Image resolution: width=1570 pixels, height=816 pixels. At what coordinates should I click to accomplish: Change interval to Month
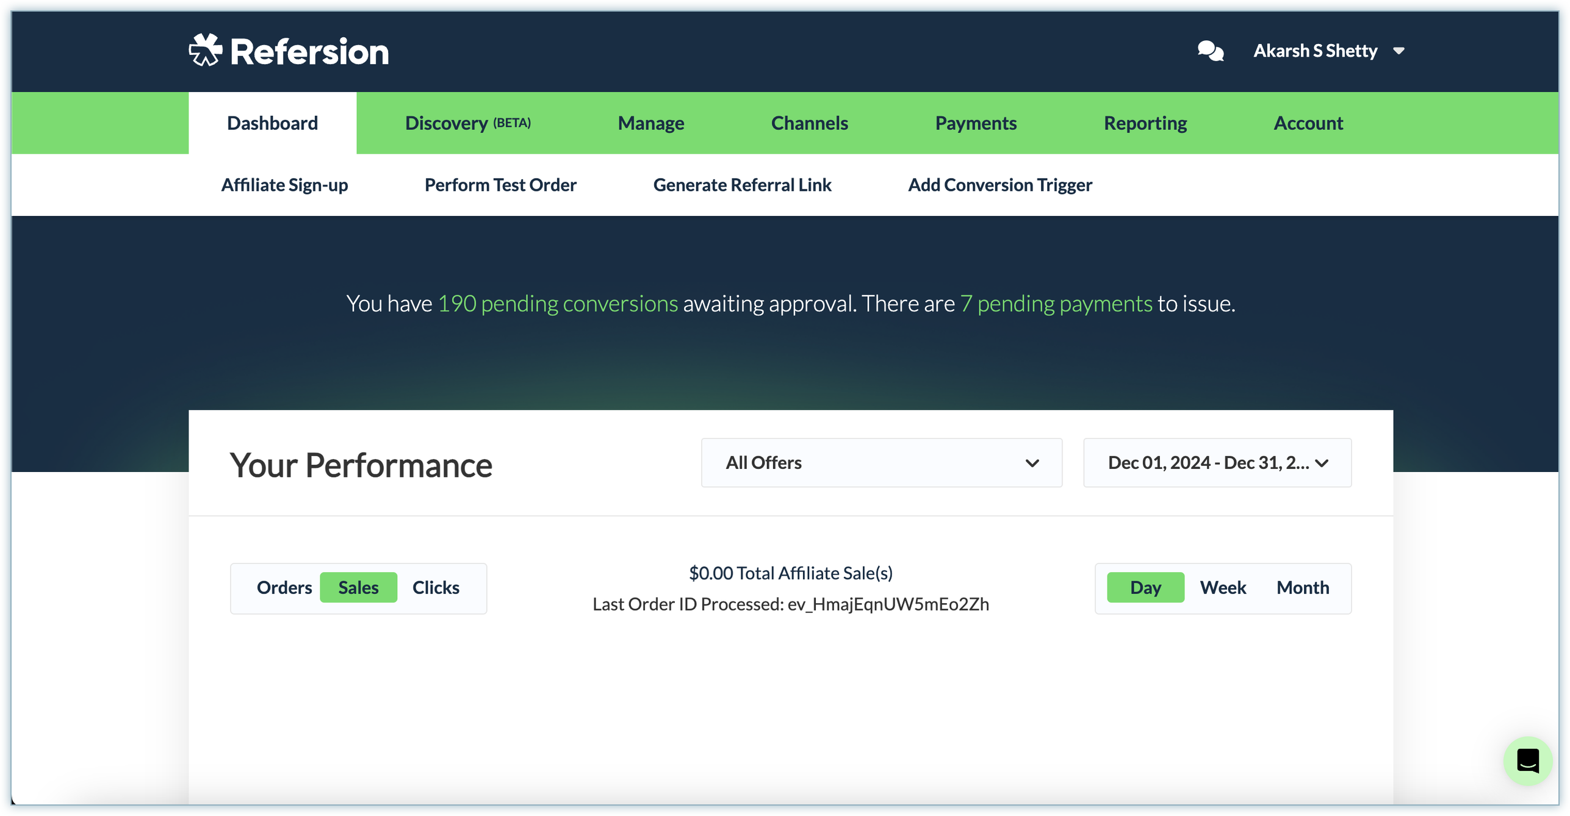1303,587
